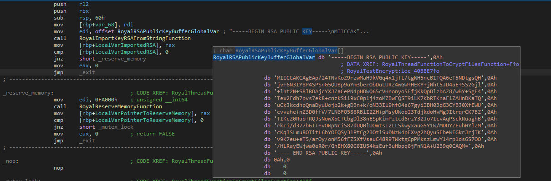The image size is (551, 181).
Task: Click the RoyalTestEncrypt:loc_40BBE7 data xref
Action: point(390,71)
